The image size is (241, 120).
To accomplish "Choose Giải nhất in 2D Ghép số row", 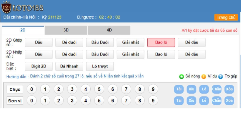I will coord(130,42).
